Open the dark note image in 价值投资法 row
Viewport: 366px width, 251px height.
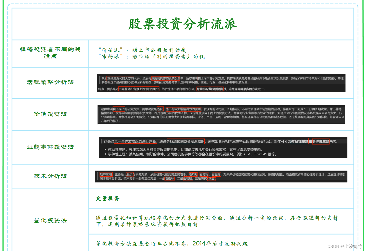[x=221, y=115]
